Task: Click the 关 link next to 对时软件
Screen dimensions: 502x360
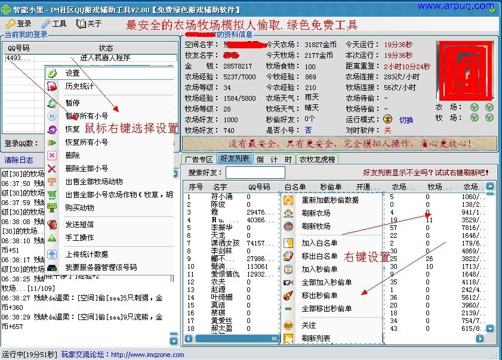Action: pos(387,130)
